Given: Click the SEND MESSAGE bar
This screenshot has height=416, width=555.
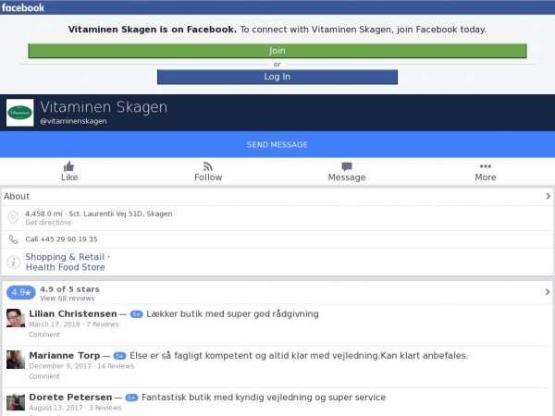Looking at the screenshot, I should (x=277, y=144).
